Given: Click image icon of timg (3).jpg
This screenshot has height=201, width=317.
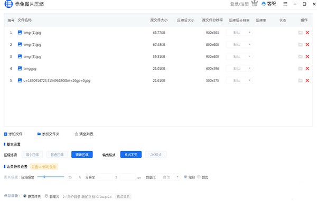Looking at the screenshot, I should pos(20,56).
